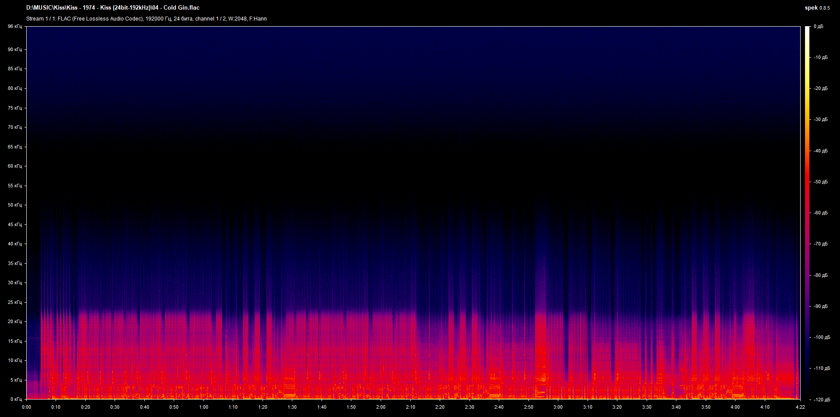Click the -120 дБ bottom scale label
840x417 pixels.
821,400
